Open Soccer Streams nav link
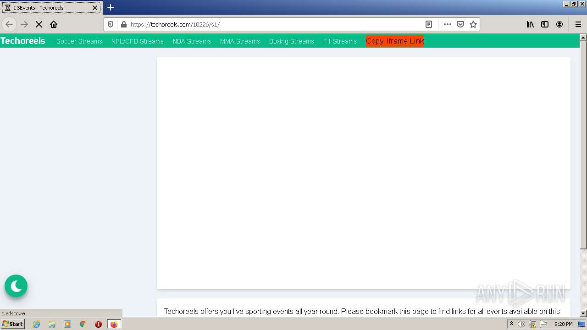Viewport: 587px width, 330px height. pos(79,41)
